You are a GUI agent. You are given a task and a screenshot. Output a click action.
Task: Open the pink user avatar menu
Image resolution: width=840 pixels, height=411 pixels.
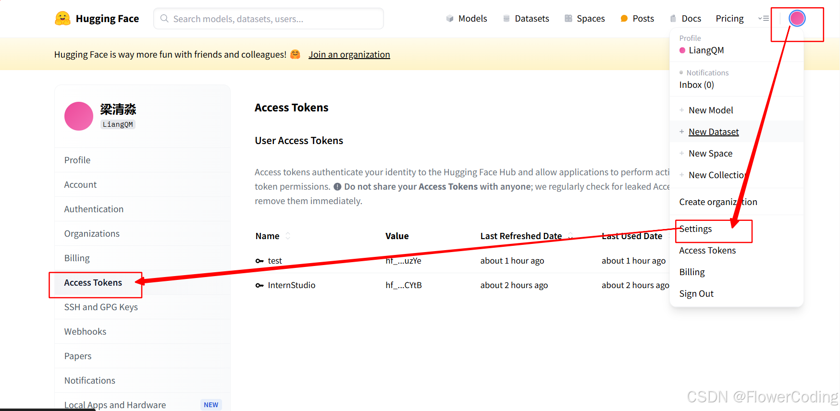pos(797,18)
